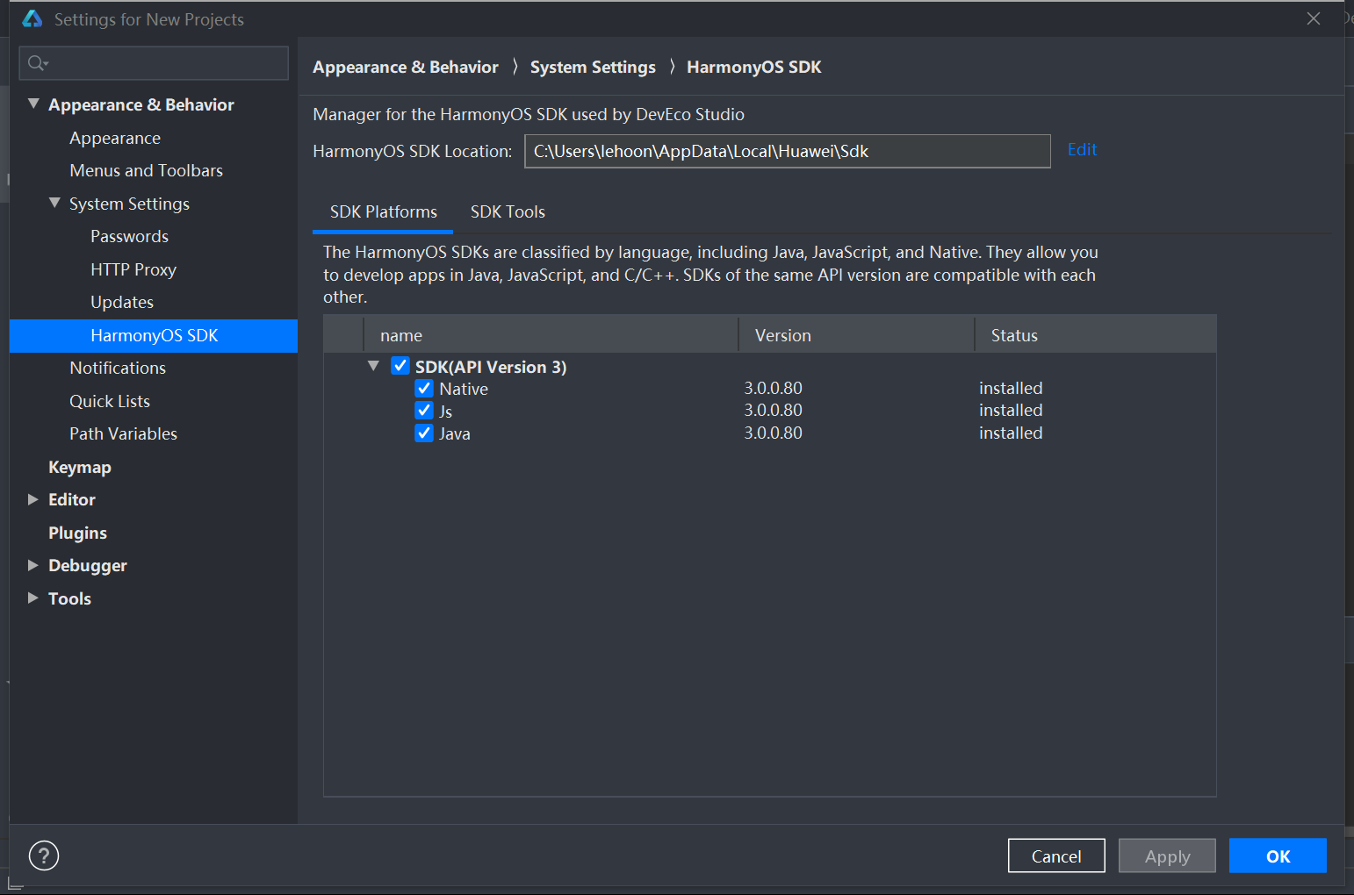Expand the Tools settings section

coord(33,598)
